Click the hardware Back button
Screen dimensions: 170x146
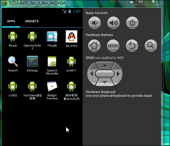[132, 46]
